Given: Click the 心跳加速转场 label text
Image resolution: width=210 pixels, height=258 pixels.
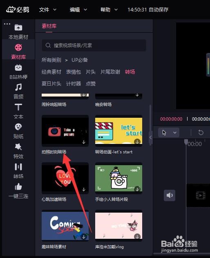Looking at the screenshot, I should (x=54, y=199).
